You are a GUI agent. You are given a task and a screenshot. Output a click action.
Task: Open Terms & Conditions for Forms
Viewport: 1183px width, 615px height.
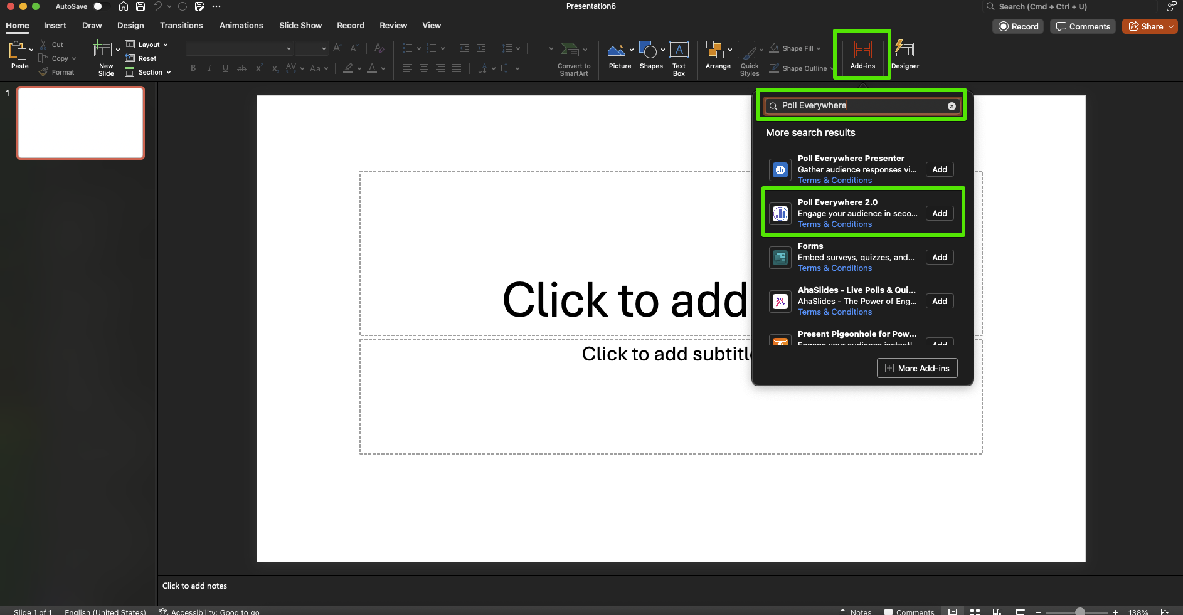click(x=834, y=268)
